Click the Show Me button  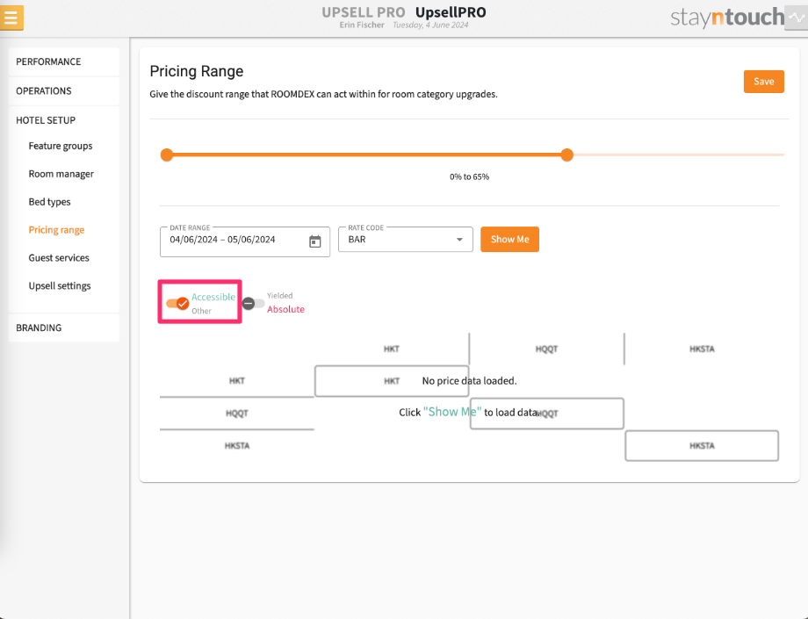(x=509, y=240)
